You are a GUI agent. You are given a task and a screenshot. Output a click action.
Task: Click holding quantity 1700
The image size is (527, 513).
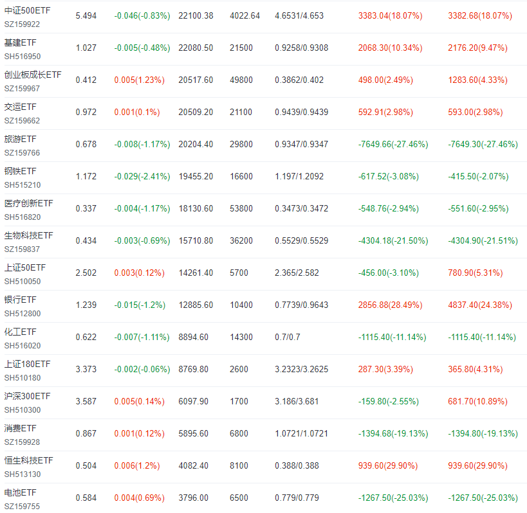pyautogui.click(x=239, y=402)
